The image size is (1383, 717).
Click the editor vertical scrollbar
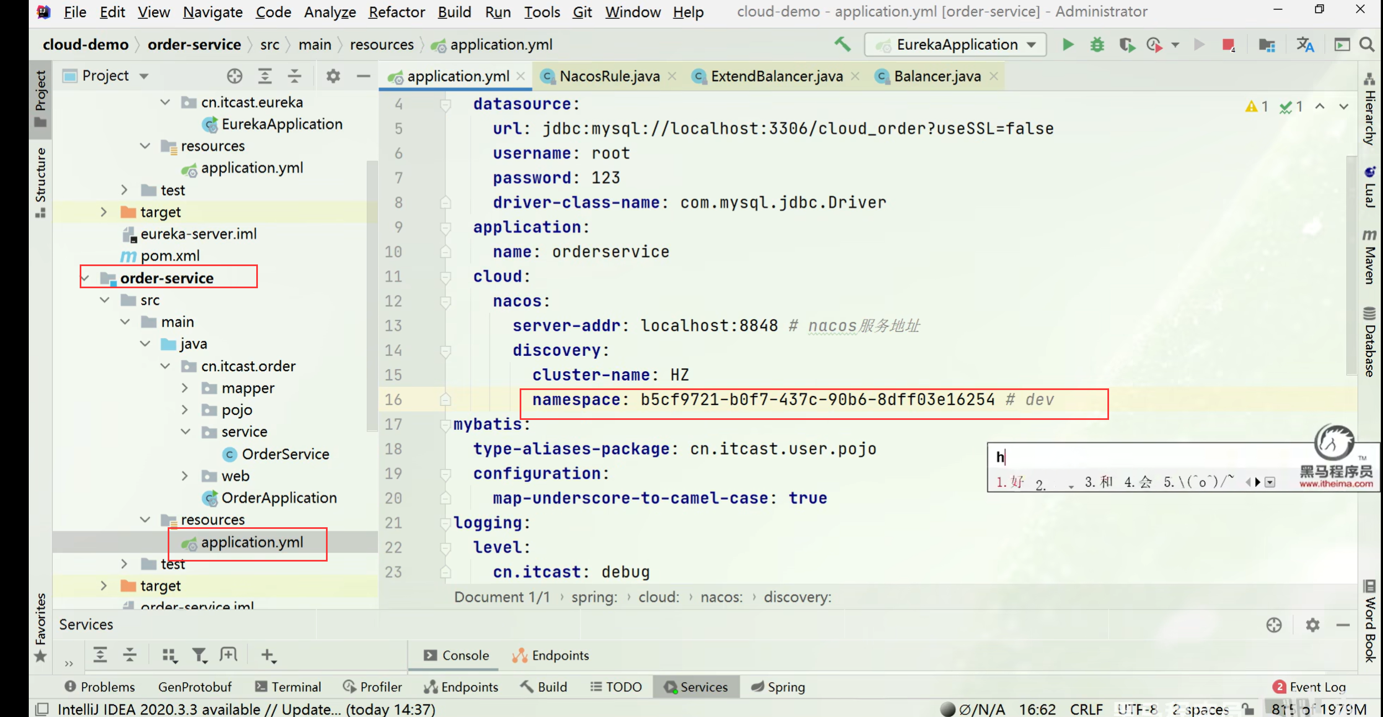point(1351,266)
